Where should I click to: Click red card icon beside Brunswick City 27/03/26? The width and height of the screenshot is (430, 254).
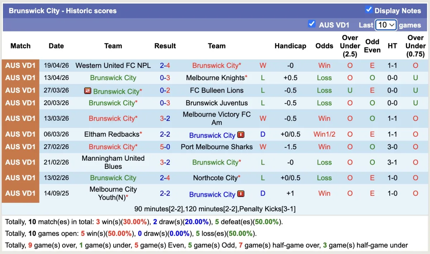point(87,91)
